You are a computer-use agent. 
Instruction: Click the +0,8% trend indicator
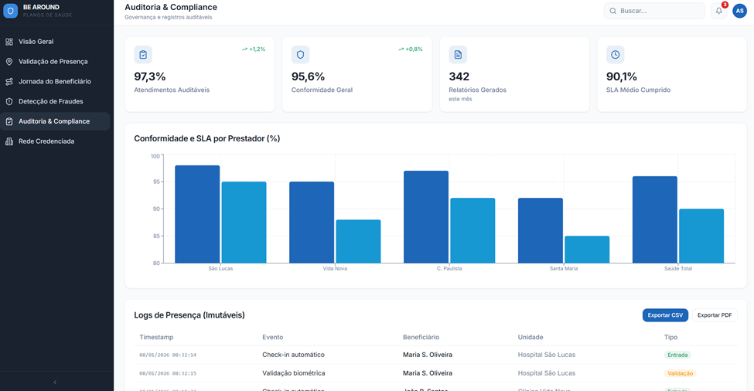pyautogui.click(x=410, y=49)
